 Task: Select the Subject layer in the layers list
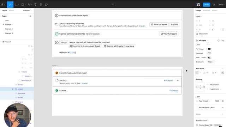(x=24, y=72)
